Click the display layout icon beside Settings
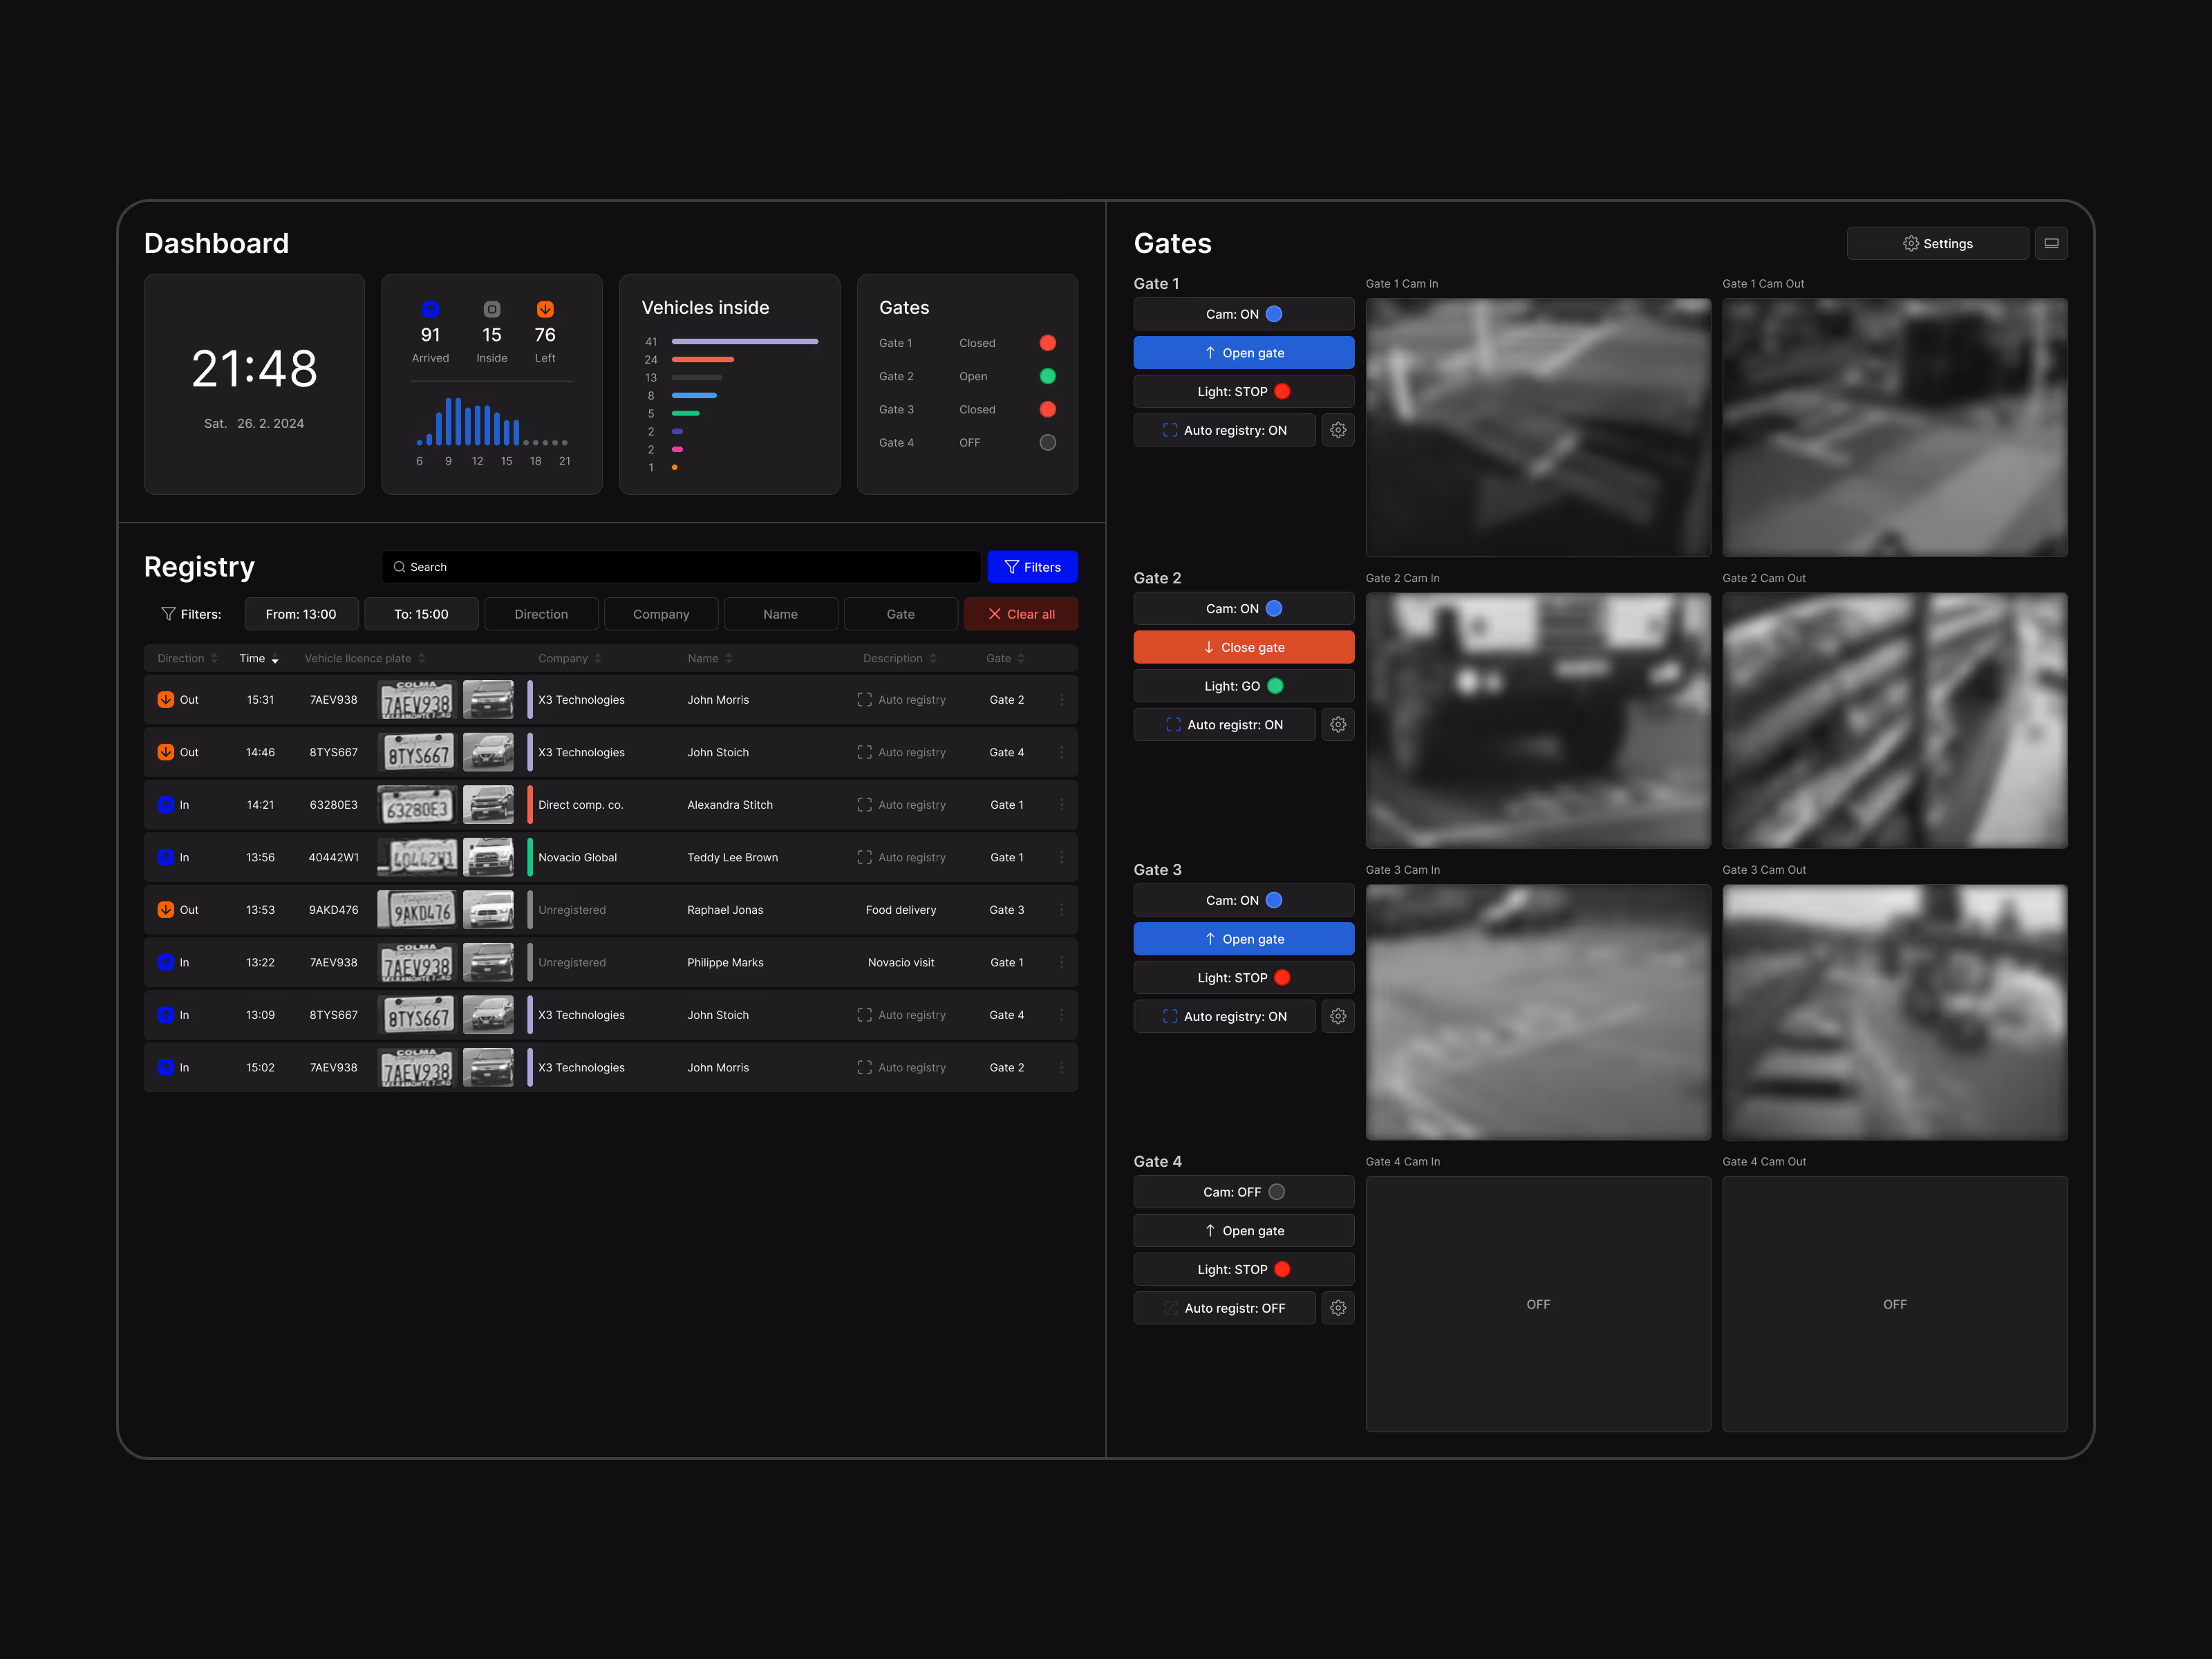The height and width of the screenshot is (1659, 2212). 2050,243
